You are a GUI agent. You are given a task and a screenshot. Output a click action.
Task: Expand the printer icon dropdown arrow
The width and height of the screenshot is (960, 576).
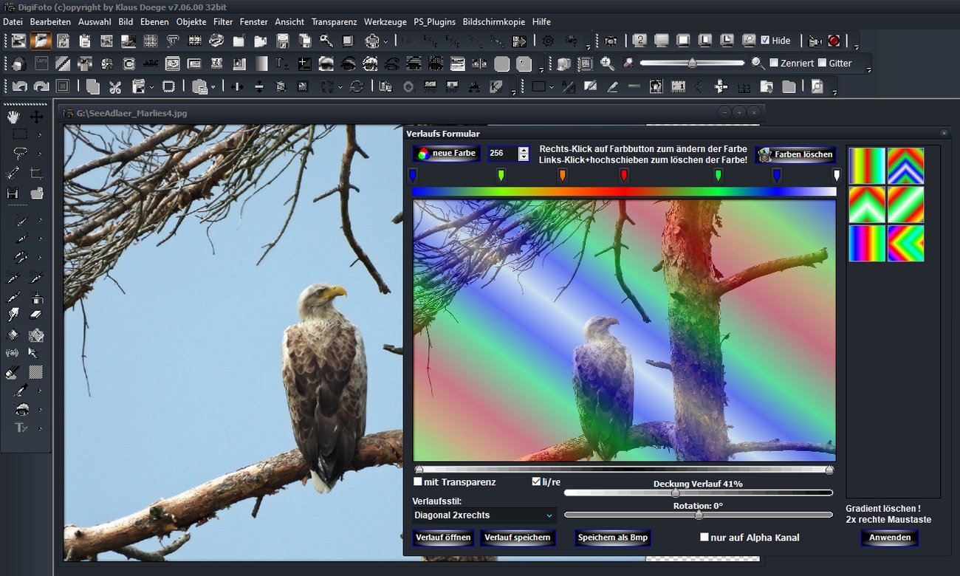point(385,41)
